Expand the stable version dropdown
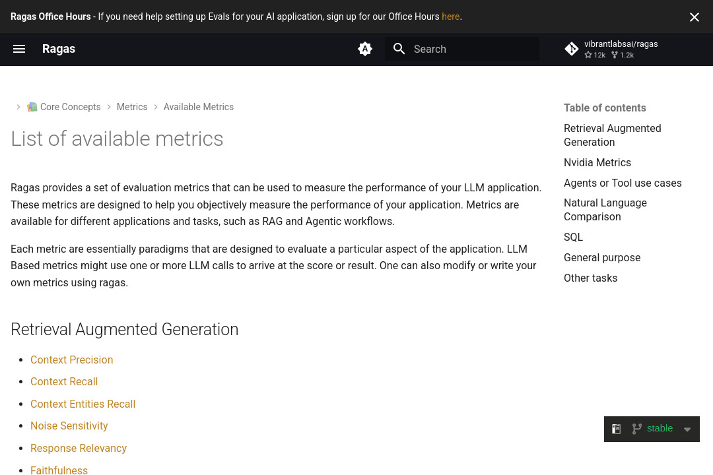 tap(660, 428)
